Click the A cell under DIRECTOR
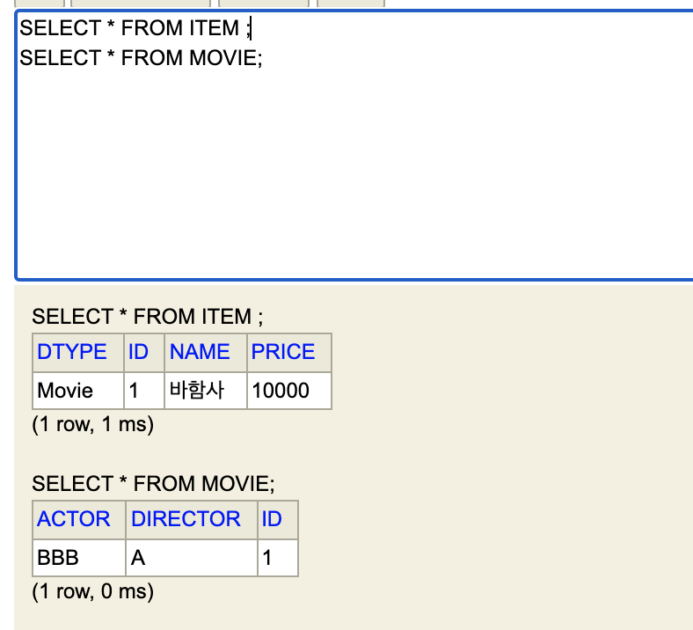Image resolution: width=693 pixels, height=630 pixels. coord(138,558)
